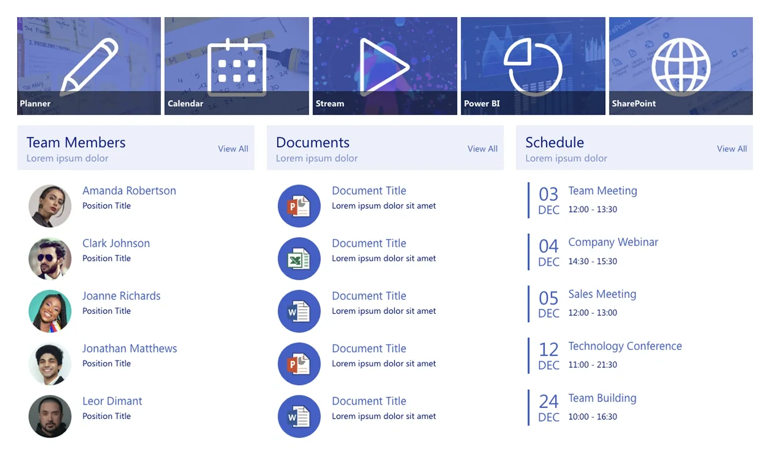Viewport: 770px width, 455px height.
Task: Click the 03 DEC date
Action: (x=549, y=201)
